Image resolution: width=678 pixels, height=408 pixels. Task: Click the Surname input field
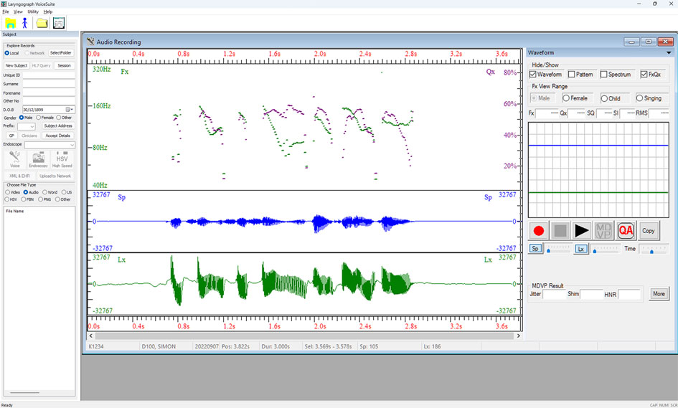point(49,84)
